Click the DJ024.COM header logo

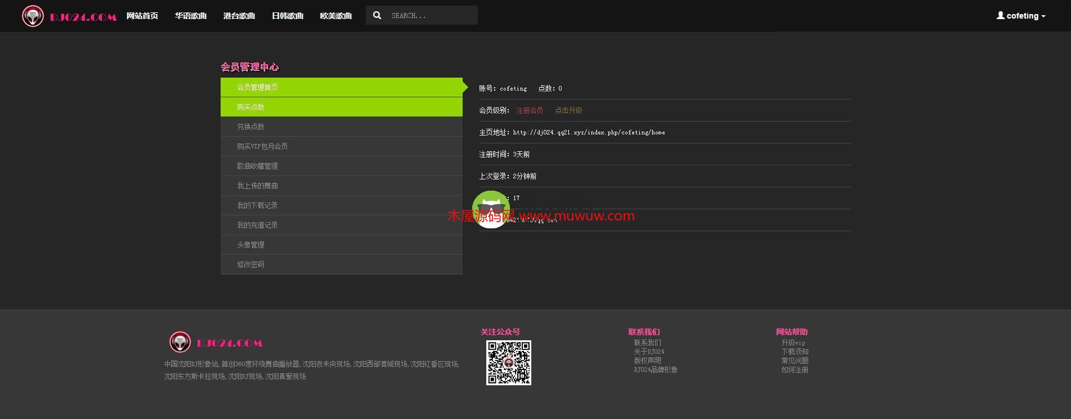69,16
